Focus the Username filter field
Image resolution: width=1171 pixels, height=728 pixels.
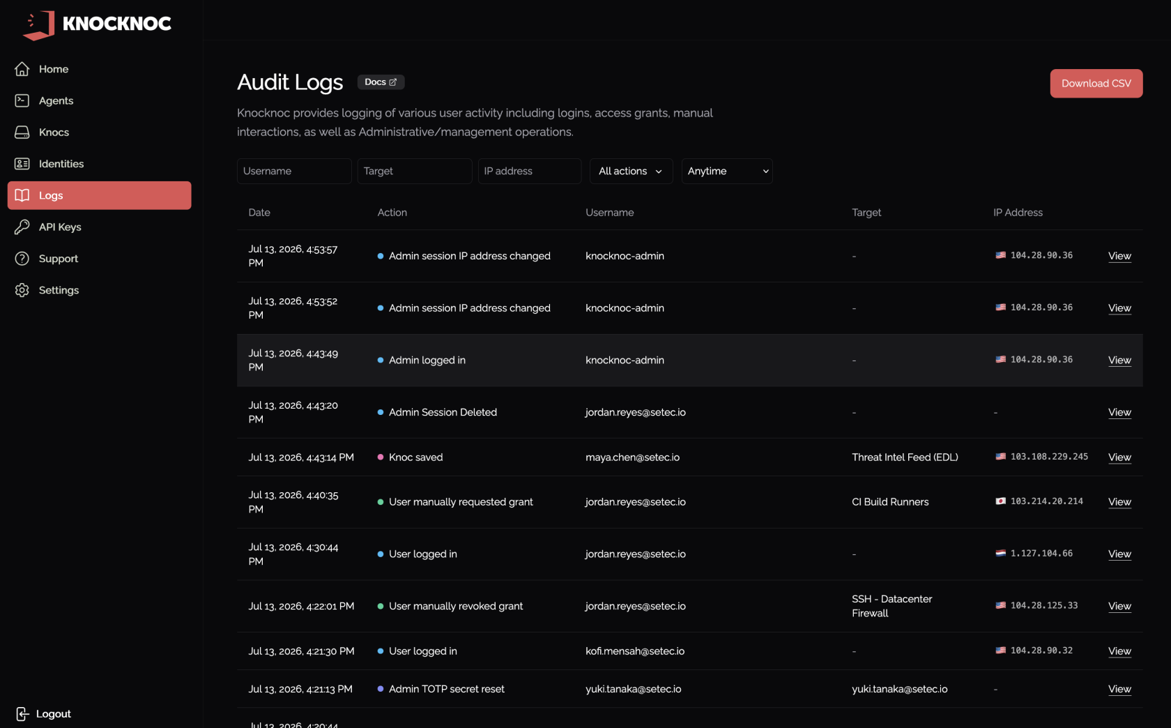(294, 171)
